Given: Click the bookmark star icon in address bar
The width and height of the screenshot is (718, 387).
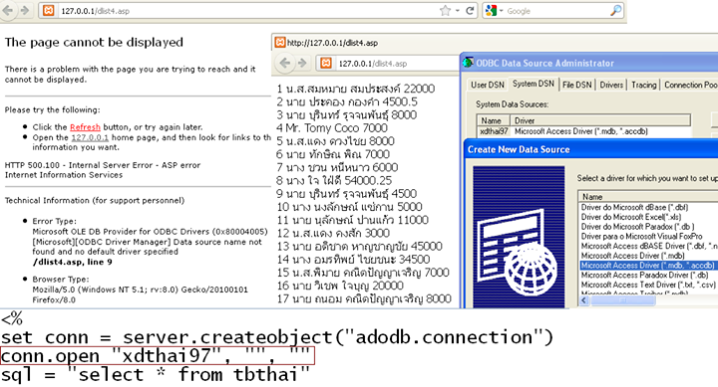Looking at the screenshot, I should coord(445,11).
